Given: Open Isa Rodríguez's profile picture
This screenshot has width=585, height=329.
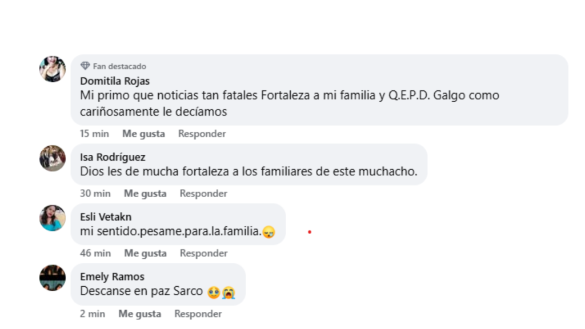Looking at the screenshot, I should click(x=52, y=159).
